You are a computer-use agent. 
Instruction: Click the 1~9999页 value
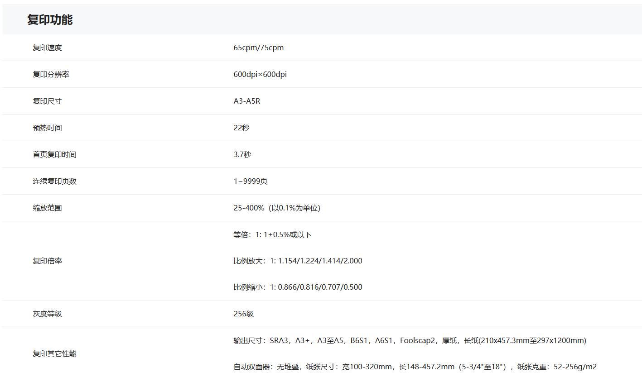tap(251, 181)
